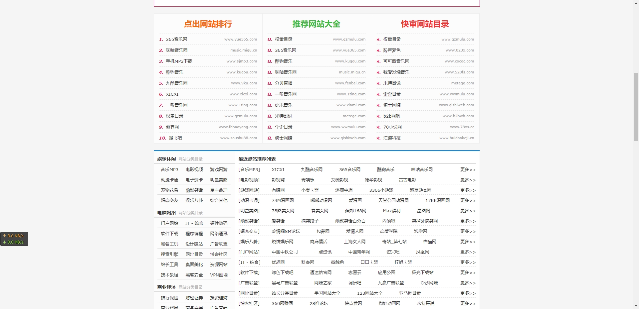
Task: Select 门户网站 category in sidebar
Action: pyautogui.click(x=169, y=223)
